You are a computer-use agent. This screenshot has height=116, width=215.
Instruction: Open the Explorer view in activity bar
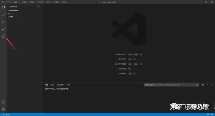pos(3,7)
